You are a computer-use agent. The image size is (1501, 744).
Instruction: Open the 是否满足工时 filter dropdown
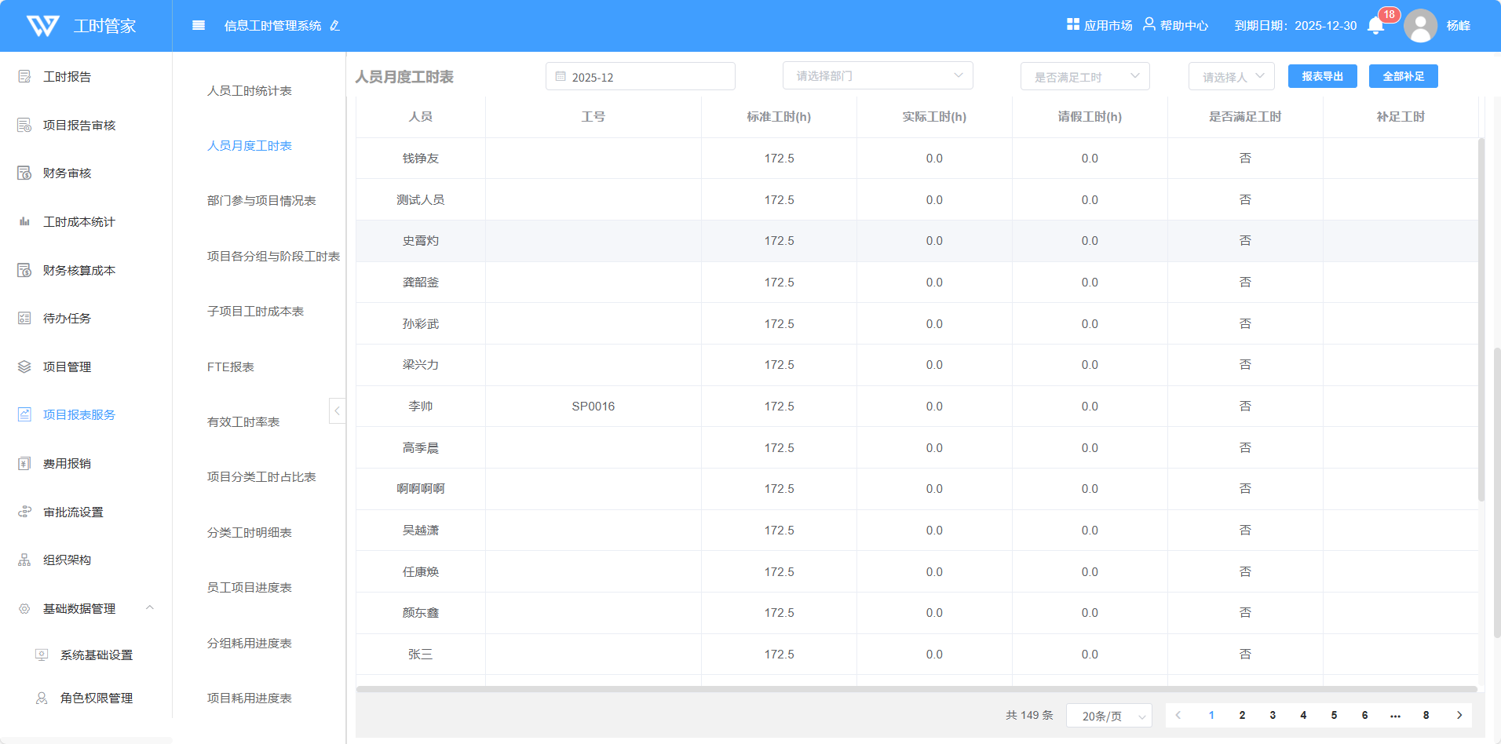[x=1084, y=77]
